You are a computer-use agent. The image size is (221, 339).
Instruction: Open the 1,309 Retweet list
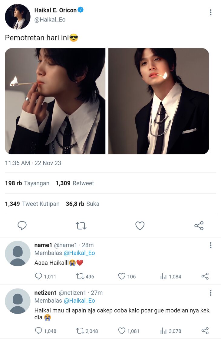click(75, 183)
